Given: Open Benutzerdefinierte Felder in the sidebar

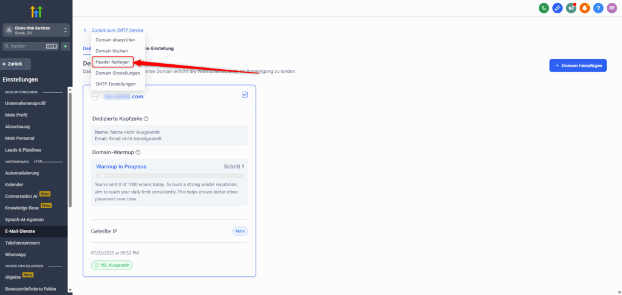Looking at the screenshot, I should tap(30, 289).
